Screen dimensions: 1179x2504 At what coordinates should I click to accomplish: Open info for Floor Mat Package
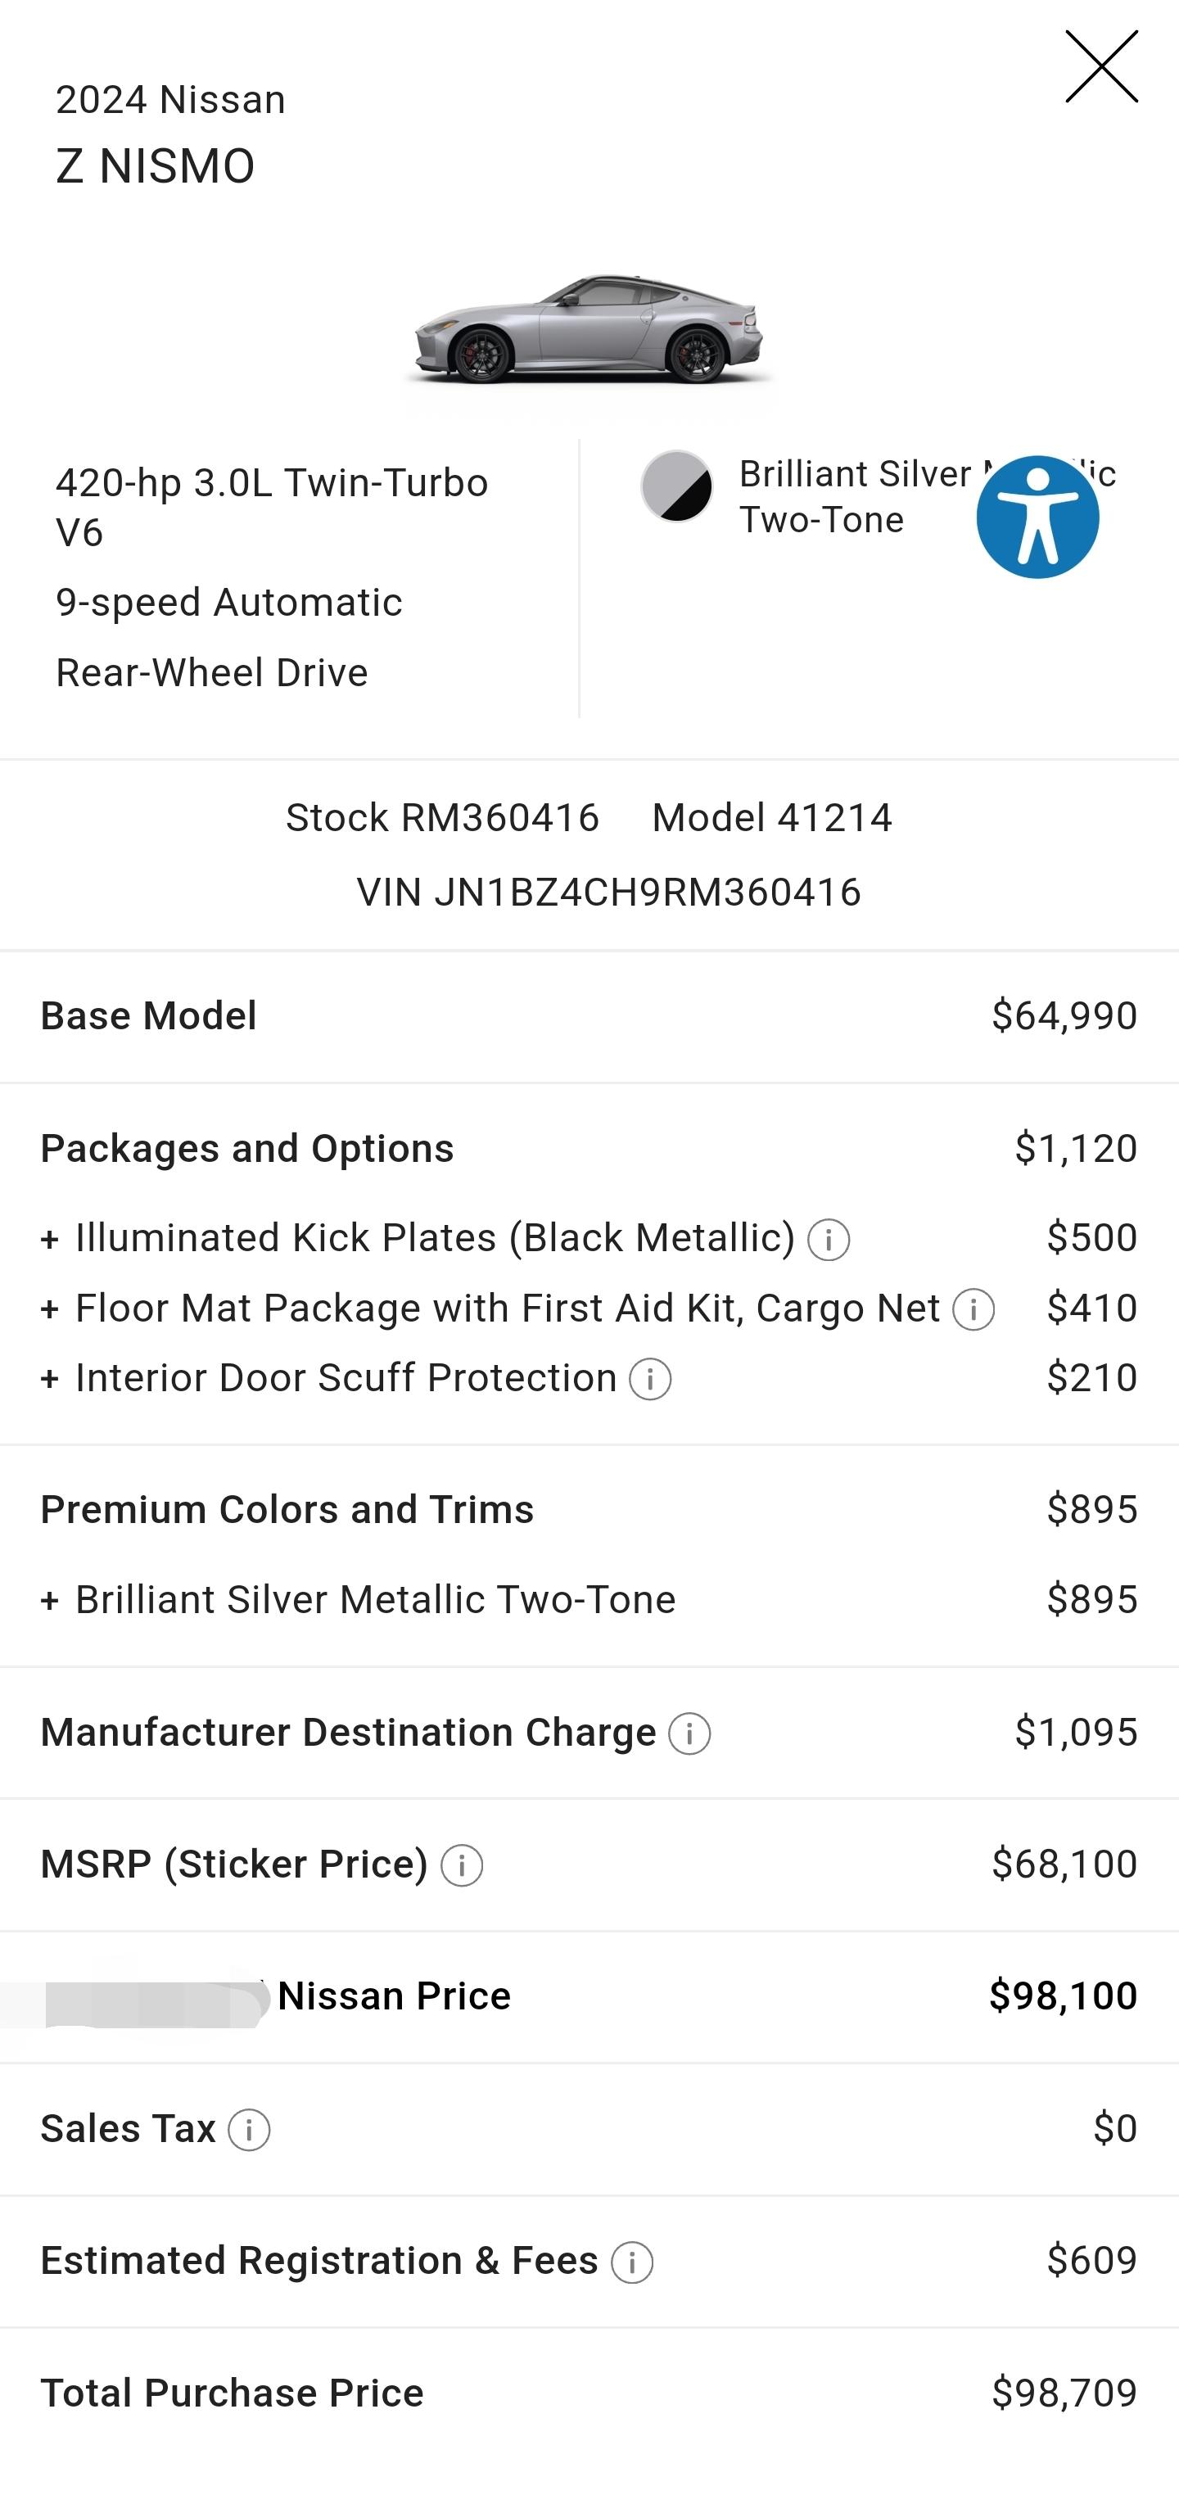[973, 1309]
